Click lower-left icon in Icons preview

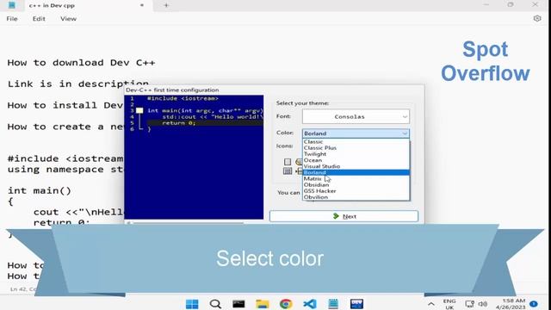coord(288,171)
